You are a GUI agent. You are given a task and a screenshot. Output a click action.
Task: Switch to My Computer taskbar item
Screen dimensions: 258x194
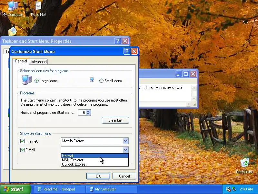click(x=112, y=189)
